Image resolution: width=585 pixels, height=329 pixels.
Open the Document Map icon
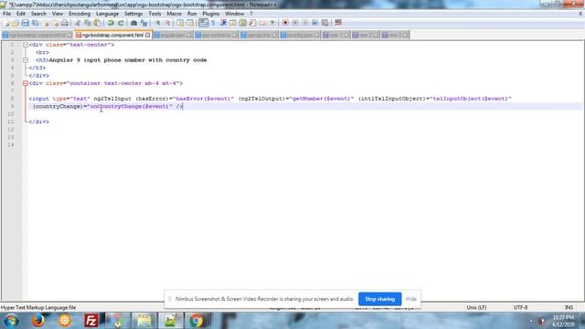tap(242, 23)
